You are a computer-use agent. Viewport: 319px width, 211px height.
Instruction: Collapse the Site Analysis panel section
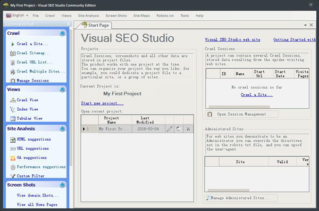click(x=62, y=128)
